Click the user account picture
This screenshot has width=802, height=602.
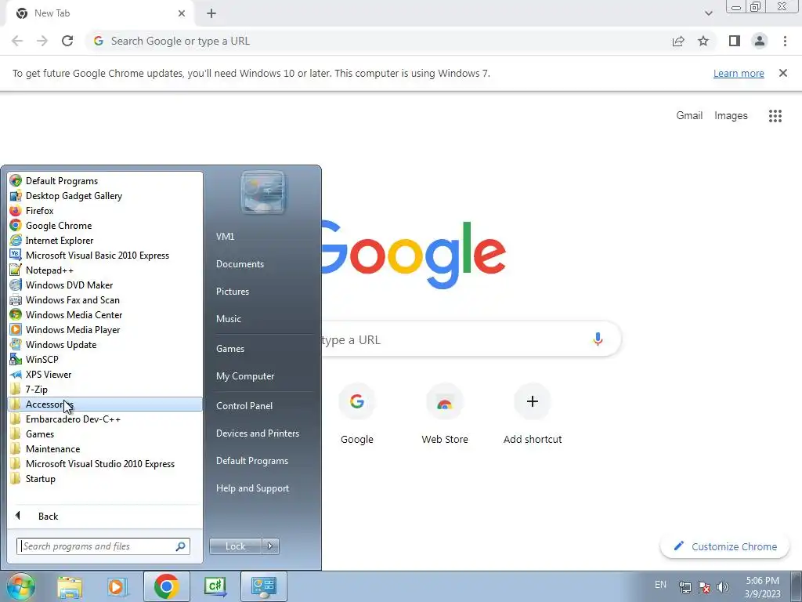(262, 192)
